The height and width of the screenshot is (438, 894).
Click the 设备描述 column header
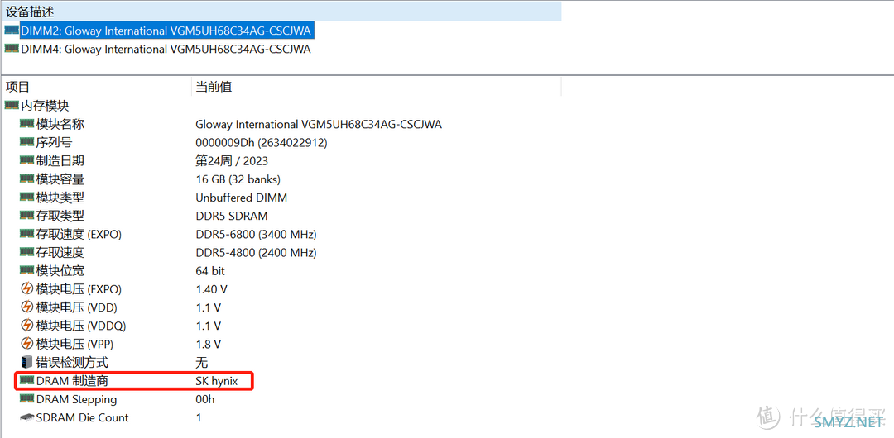(282, 12)
